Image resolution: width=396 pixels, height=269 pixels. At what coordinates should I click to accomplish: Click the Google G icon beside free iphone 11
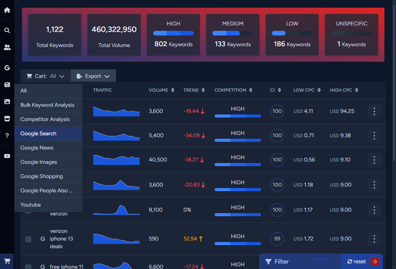pyautogui.click(x=43, y=266)
